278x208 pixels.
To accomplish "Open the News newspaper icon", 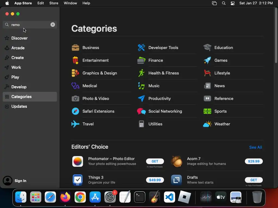I will tap(207, 86).
